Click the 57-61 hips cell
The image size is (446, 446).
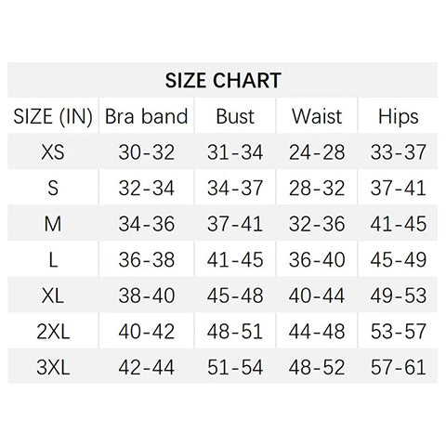(x=399, y=367)
